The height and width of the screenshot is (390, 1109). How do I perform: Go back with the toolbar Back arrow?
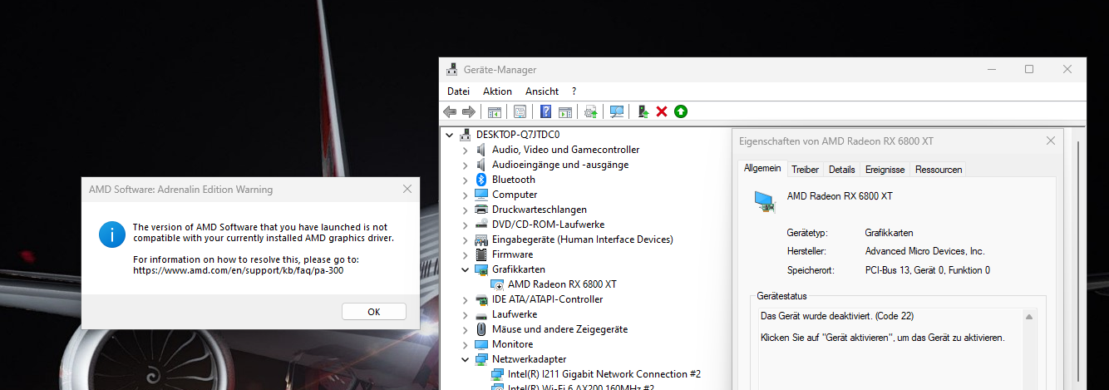(450, 111)
